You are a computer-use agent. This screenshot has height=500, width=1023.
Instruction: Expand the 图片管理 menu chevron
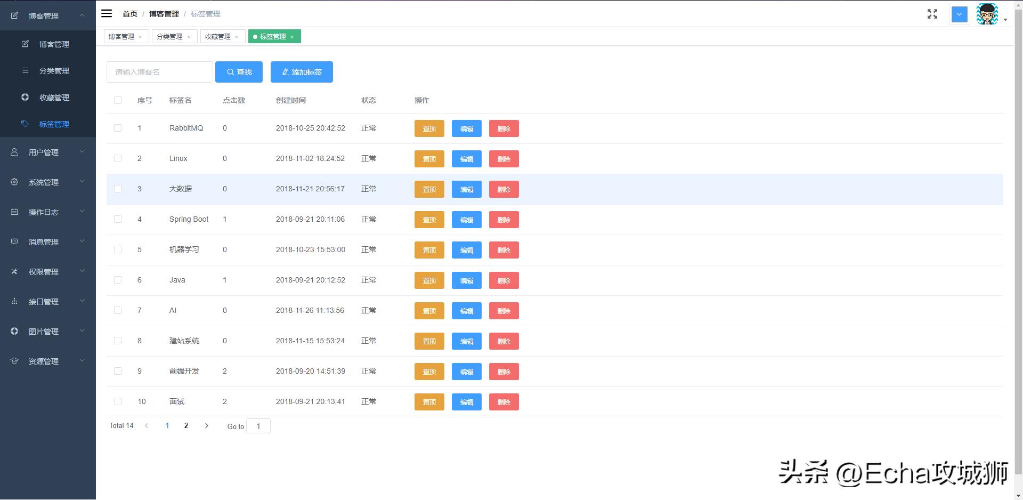tap(82, 330)
